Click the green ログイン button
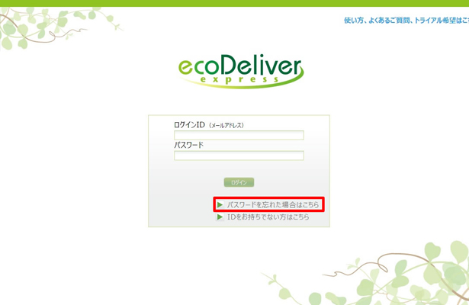Viewport: 469px width, 305px height. tap(239, 182)
